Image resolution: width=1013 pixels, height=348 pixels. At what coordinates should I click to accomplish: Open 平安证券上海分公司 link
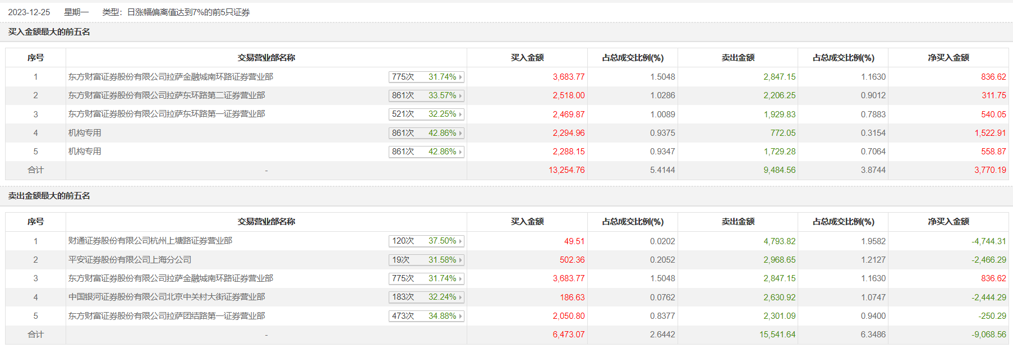tap(130, 260)
